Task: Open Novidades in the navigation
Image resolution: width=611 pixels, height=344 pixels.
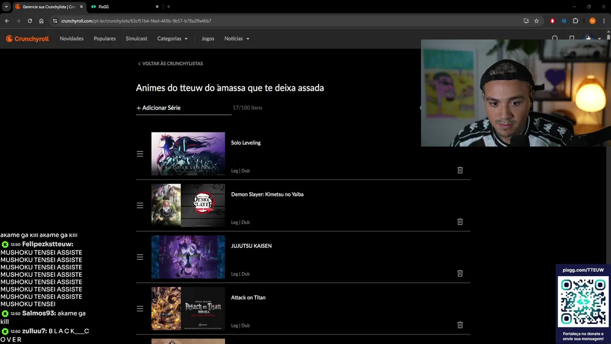Action: coord(72,39)
